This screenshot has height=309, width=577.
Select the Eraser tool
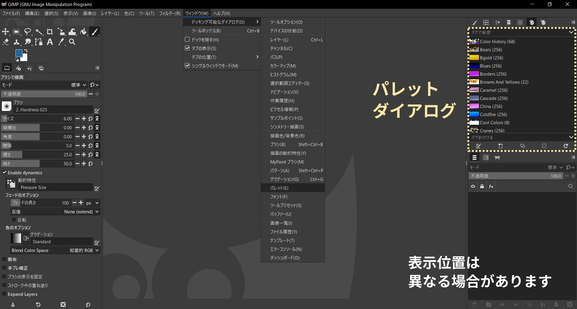click(5, 42)
